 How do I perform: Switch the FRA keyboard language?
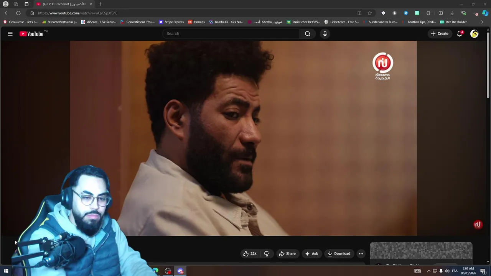(455, 271)
